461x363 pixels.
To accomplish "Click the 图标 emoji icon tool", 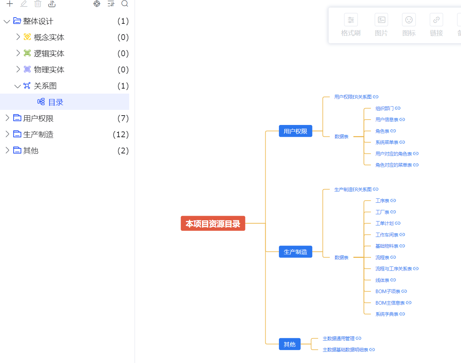I will tap(409, 25).
